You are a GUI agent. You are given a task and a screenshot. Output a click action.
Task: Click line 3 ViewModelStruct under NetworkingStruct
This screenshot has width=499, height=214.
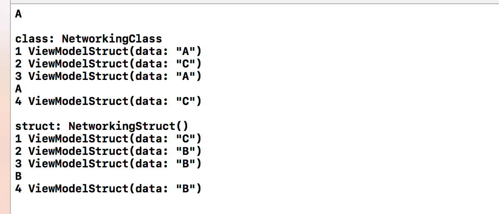108,164
